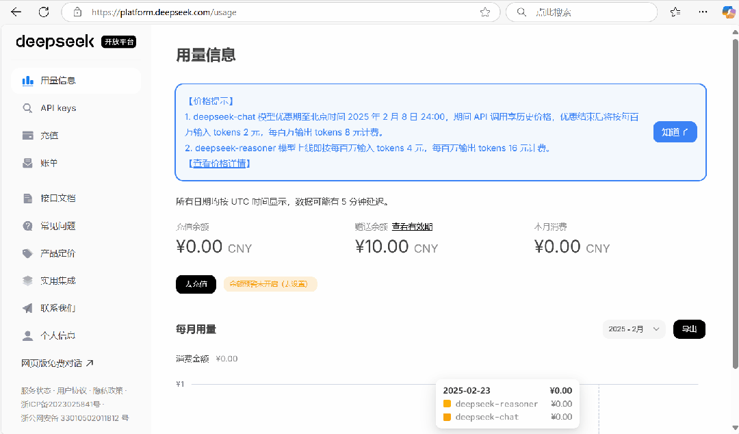Click the 去充值 button
The height and width of the screenshot is (434, 739).
click(x=196, y=284)
